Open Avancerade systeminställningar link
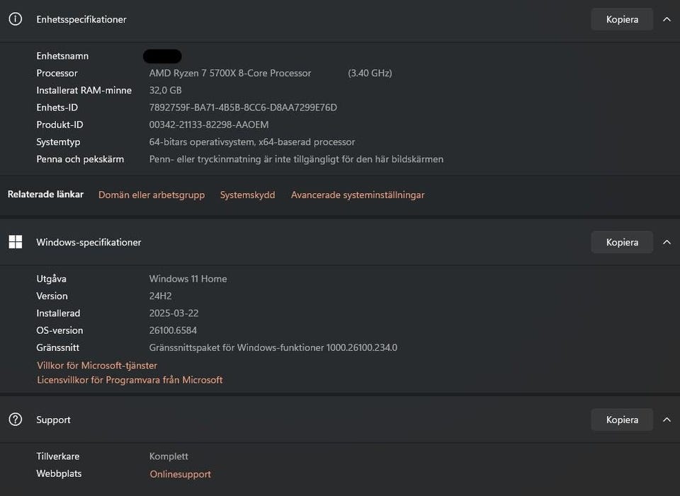 [x=358, y=195]
